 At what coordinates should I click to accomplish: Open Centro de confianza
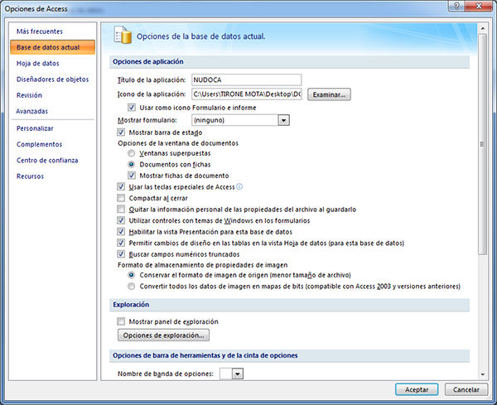[47, 161]
